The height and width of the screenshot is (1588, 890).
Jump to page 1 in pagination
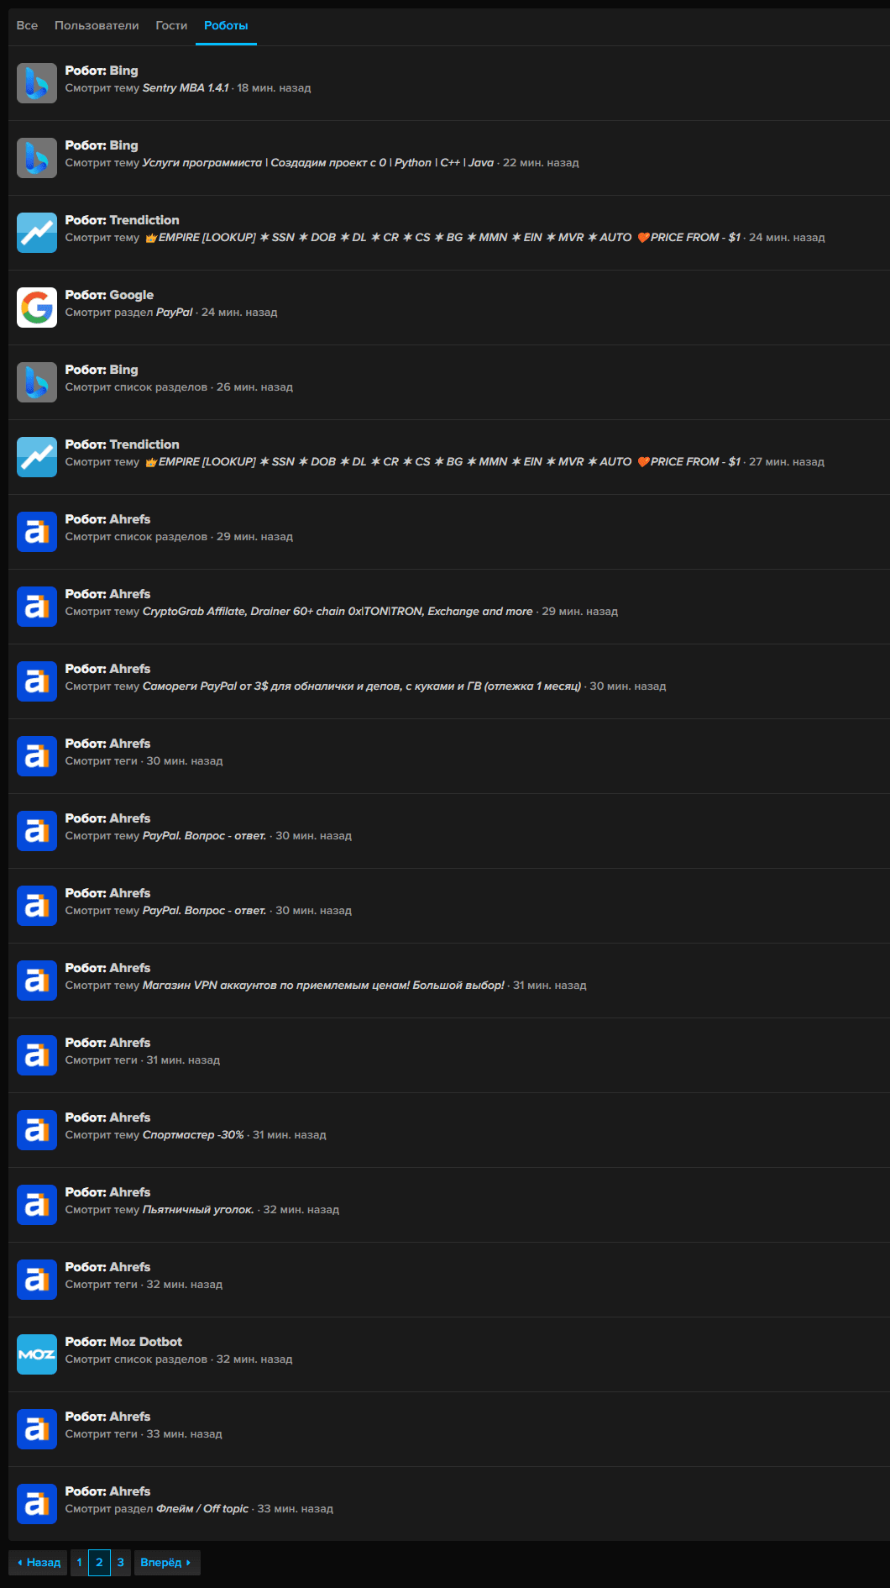click(79, 1562)
